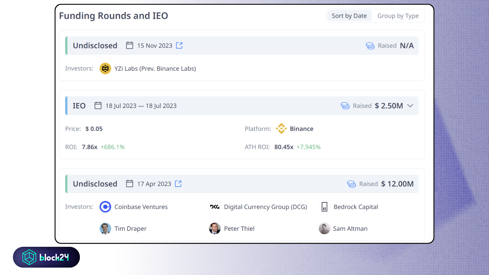Click the Binance platform logo
This screenshot has height=275, width=489.
click(281, 129)
